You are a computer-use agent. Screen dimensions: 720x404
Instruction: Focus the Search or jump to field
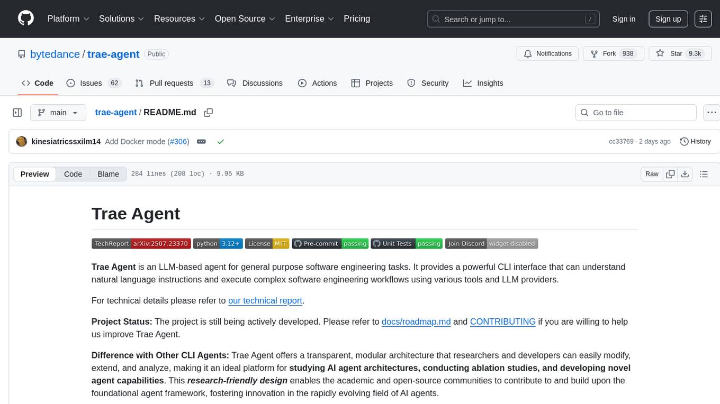(514, 19)
